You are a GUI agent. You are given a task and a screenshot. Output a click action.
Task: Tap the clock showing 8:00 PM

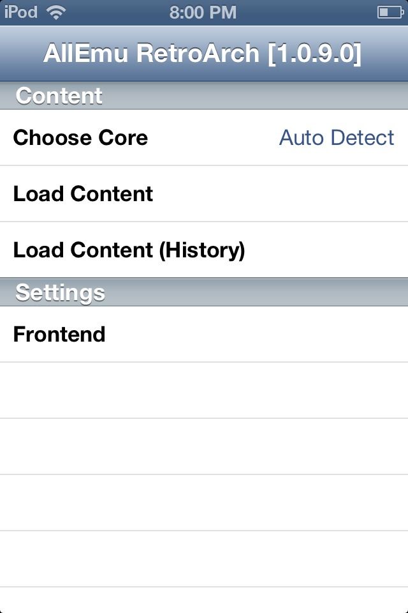[x=204, y=11]
